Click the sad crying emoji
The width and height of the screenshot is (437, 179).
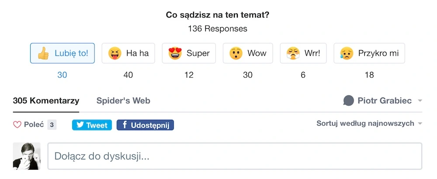click(x=347, y=53)
